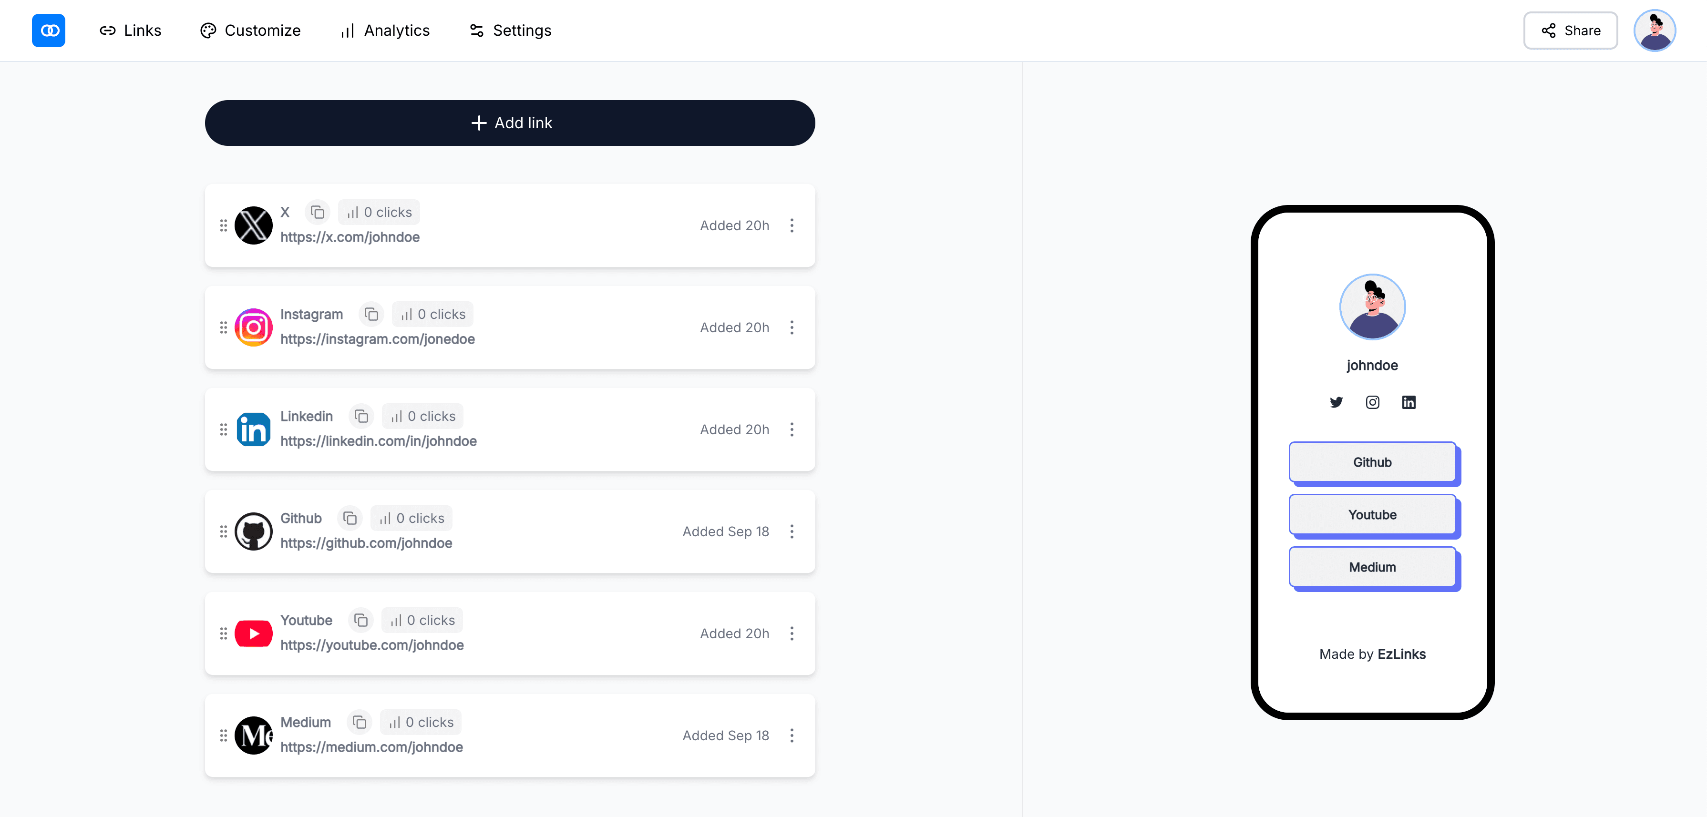Viewport: 1707px width, 817px height.
Task: Select the Twitter icon in the phone preview
Action: click(1336, 402)
